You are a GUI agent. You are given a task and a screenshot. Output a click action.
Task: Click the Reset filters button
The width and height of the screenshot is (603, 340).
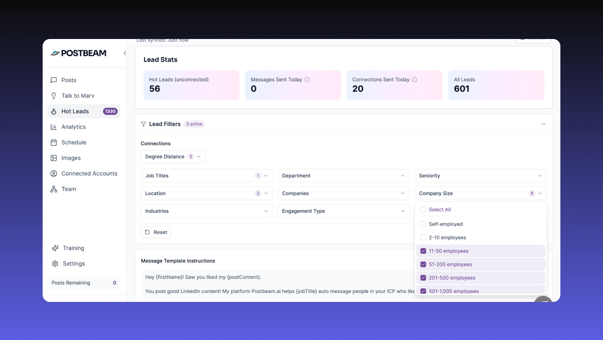pos(156,232)
